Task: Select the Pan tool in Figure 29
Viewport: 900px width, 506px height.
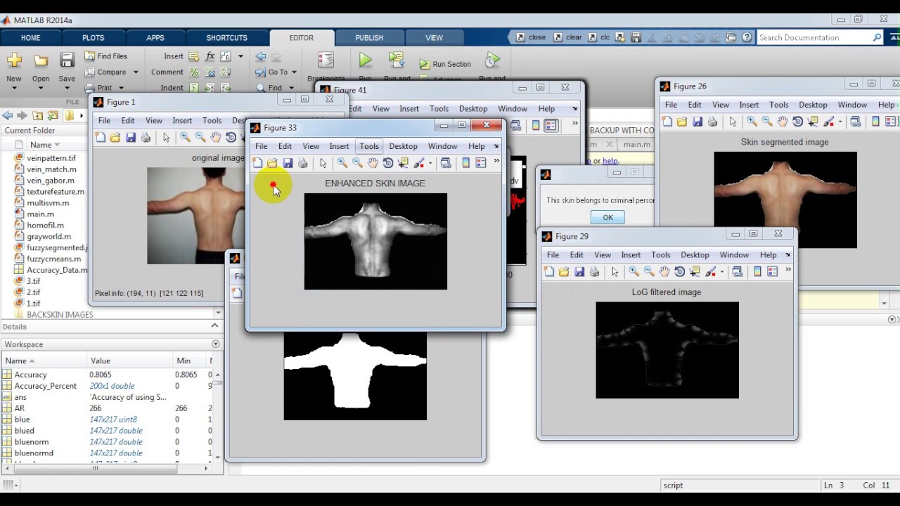Action: pos(664,272)
